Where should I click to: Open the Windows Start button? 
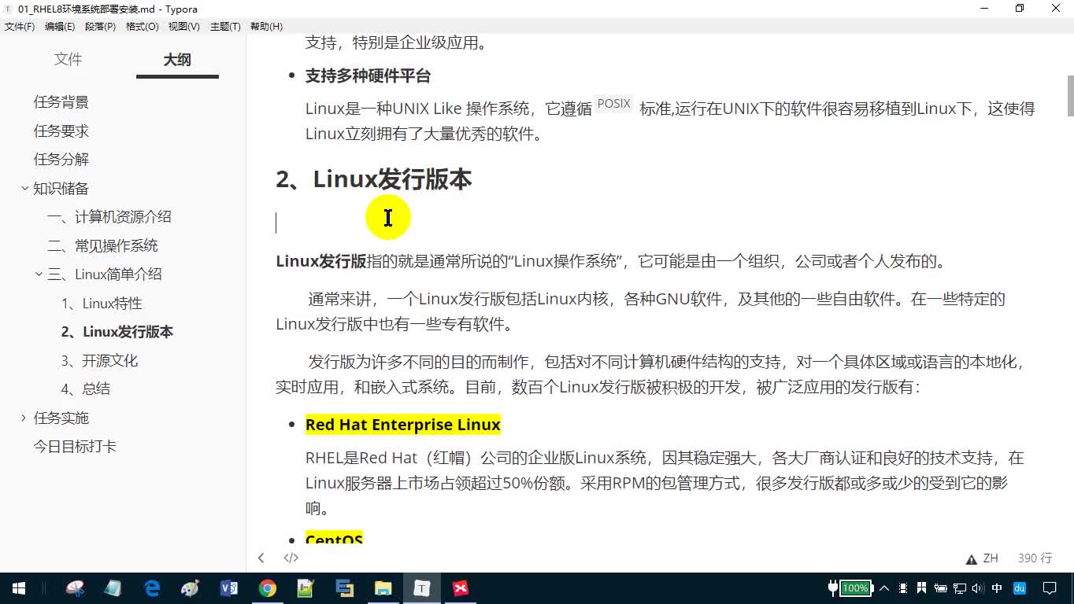click(19, 588)
